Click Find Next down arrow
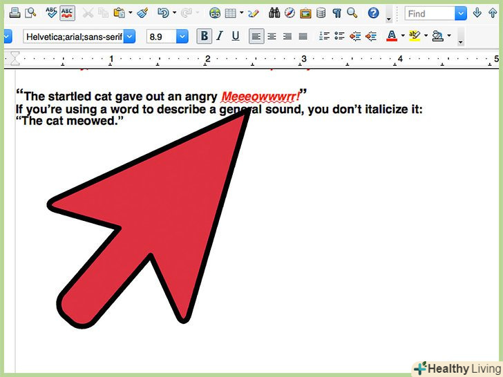The image size is (503, 377). tap(477, 13)
